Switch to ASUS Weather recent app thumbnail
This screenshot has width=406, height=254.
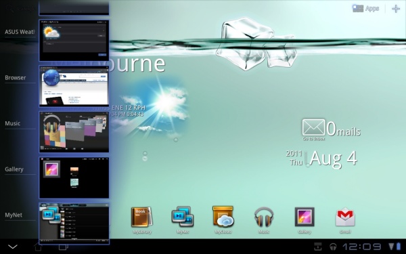coord(74,41)
